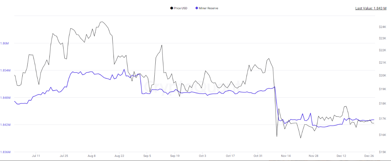Click the black price line's highest peak
The height and width of the screenshot is (161, 391).
click(102, 22)
